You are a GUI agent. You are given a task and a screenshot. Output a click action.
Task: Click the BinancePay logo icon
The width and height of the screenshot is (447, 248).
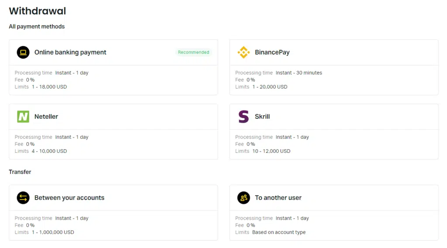244,52
